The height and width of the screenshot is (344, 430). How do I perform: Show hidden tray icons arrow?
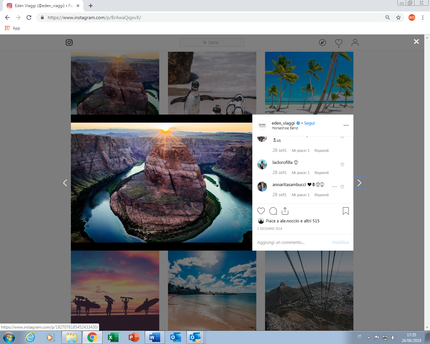(x=369, y=338)
